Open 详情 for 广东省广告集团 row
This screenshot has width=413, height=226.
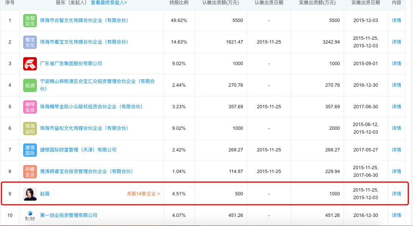(x=396, y=64)
